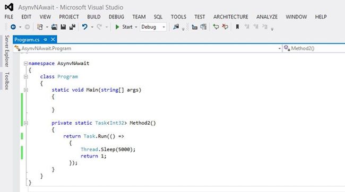Open the DEBUG menu
Viewport: 345px width, 192px height.
pos(116,17)
